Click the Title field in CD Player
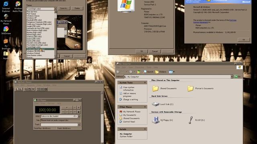Image resolution: width=257 pixels, height=144 pixels. (61, 120)
